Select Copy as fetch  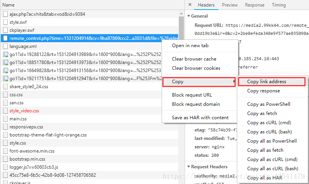(x=272, y=113)
